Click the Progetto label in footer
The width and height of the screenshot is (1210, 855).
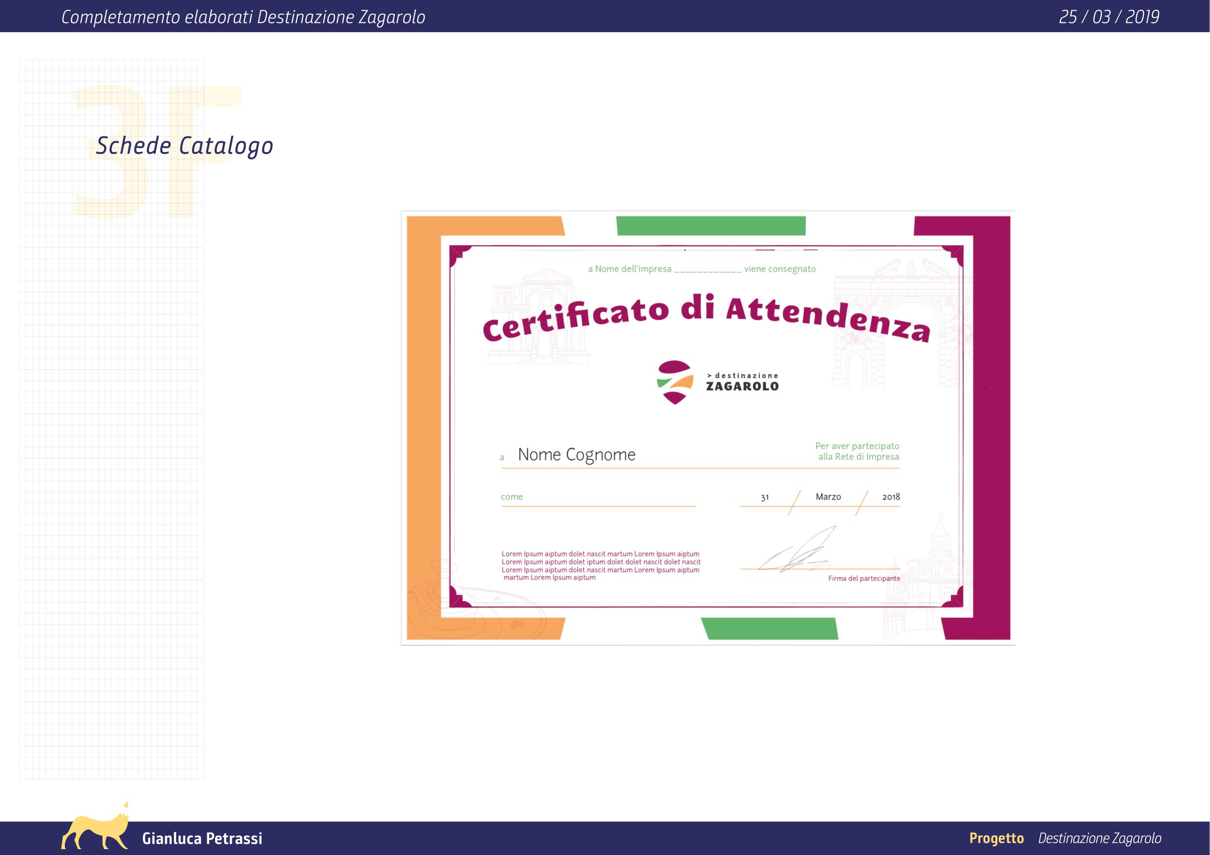[x=996, y=838]
